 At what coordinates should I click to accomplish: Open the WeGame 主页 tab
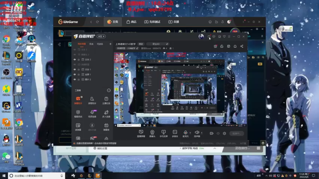(x=113, y=22)
